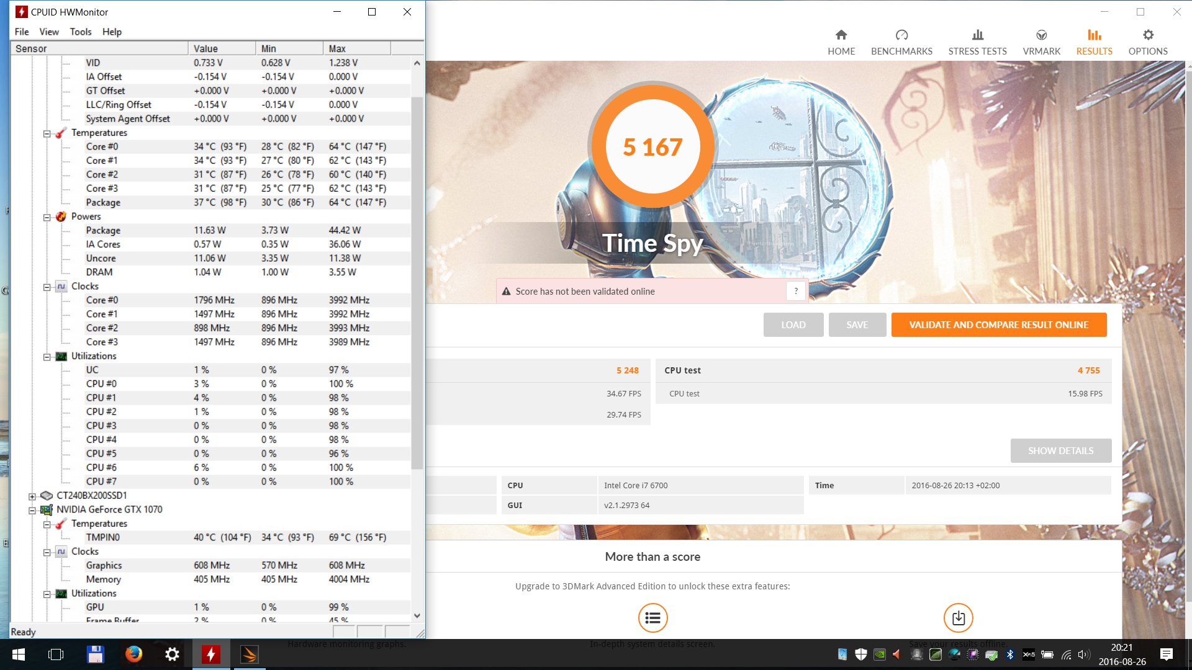Collapse GPU Clocks node above Graphics
Image resolution: width=1192 pixels, height=670 pixels.
click(47, 552)
